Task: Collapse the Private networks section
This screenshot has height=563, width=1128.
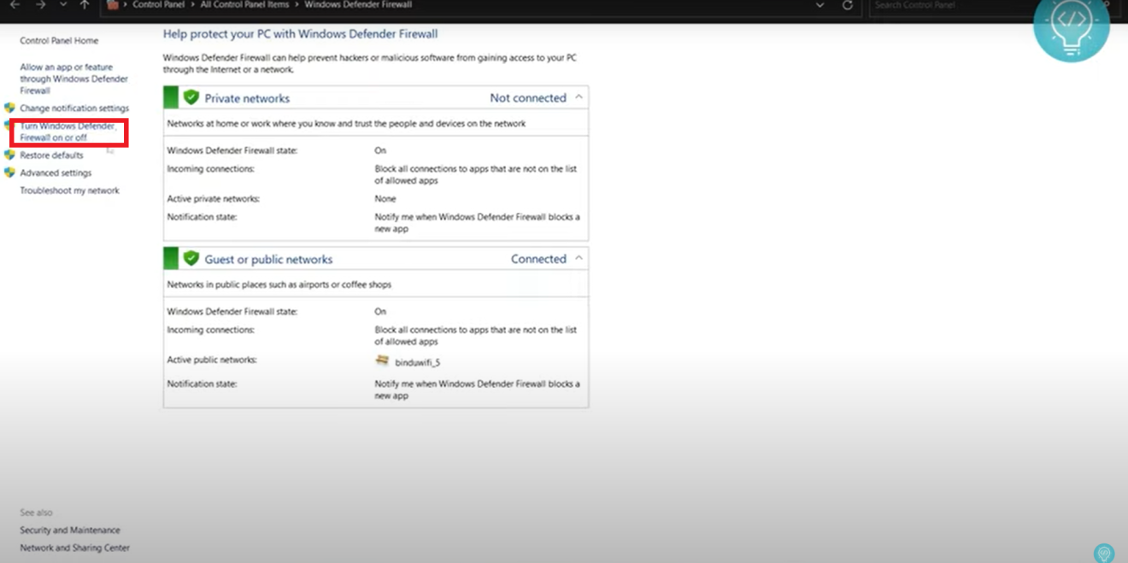Action: click(x=579, y=97)
